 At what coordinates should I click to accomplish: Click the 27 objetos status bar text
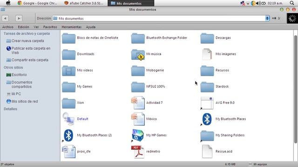click(x=7, y=164)
